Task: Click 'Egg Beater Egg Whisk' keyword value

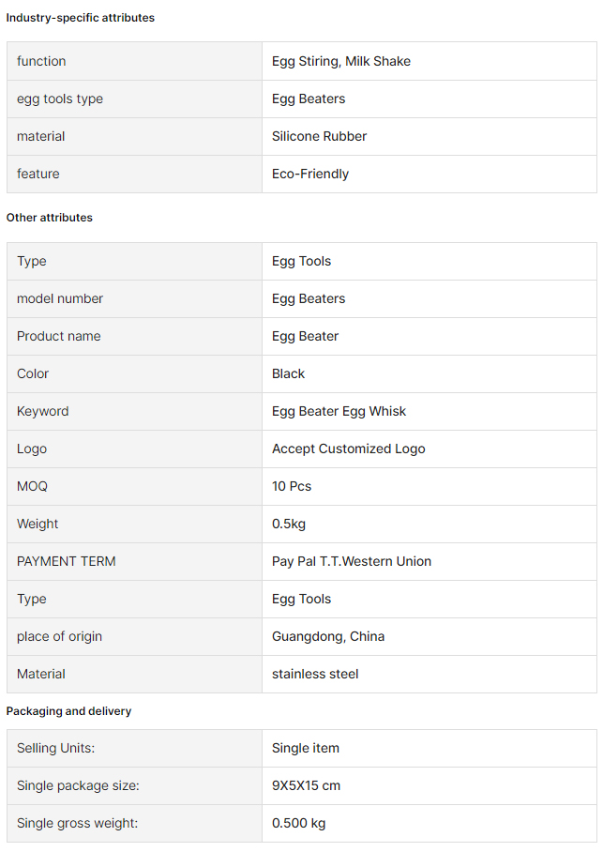Action: point(339,411)
